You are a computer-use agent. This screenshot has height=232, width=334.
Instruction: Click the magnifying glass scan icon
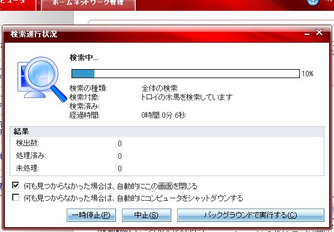42,79
